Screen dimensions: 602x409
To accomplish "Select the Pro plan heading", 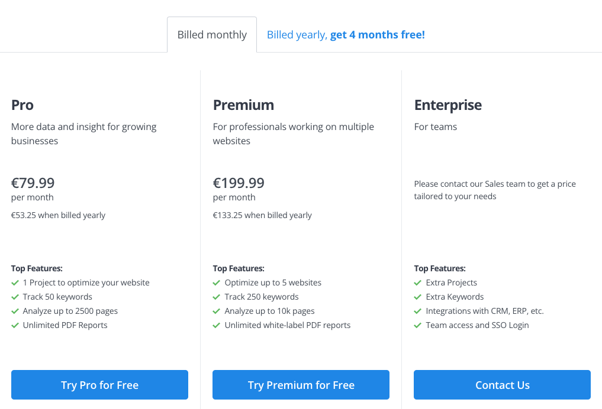I will pos(22,105).
